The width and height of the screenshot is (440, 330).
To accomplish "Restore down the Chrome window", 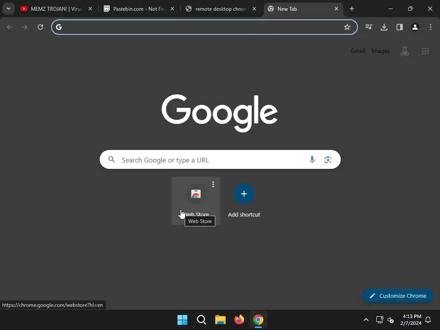I will click(x=410, y=9).
